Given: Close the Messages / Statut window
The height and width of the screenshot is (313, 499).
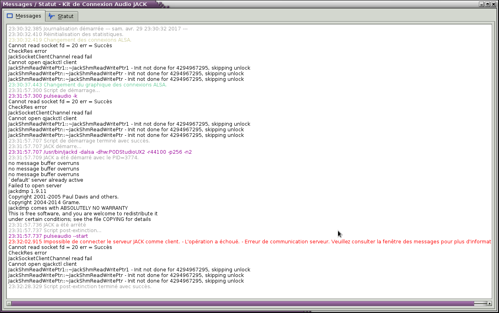Looking at the screenshot, I should click(493, 4).
